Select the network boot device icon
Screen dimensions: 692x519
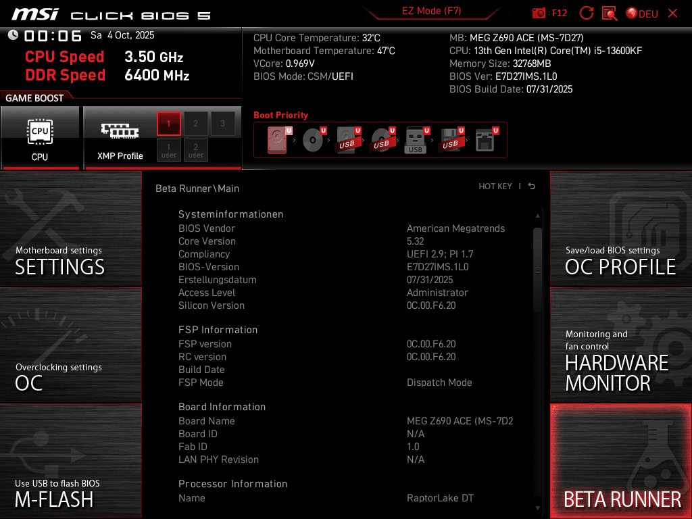487,140
